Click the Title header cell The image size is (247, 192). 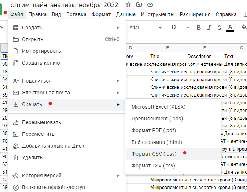167,56
